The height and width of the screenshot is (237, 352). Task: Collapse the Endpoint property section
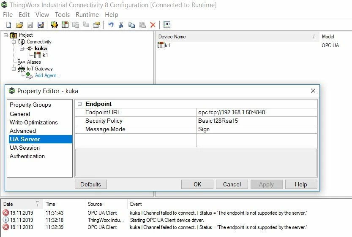[x=79, y=104]
